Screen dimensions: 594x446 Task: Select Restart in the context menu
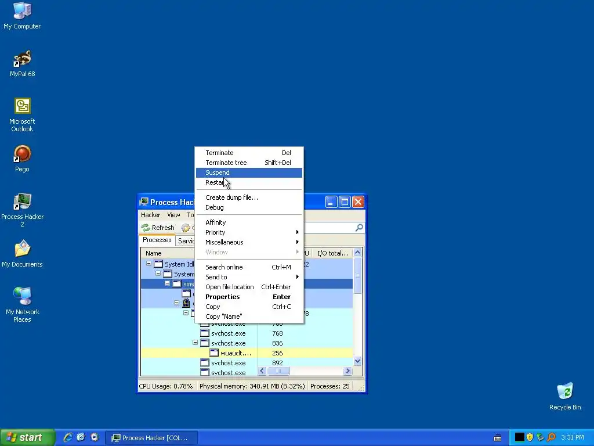coord(249,182)
